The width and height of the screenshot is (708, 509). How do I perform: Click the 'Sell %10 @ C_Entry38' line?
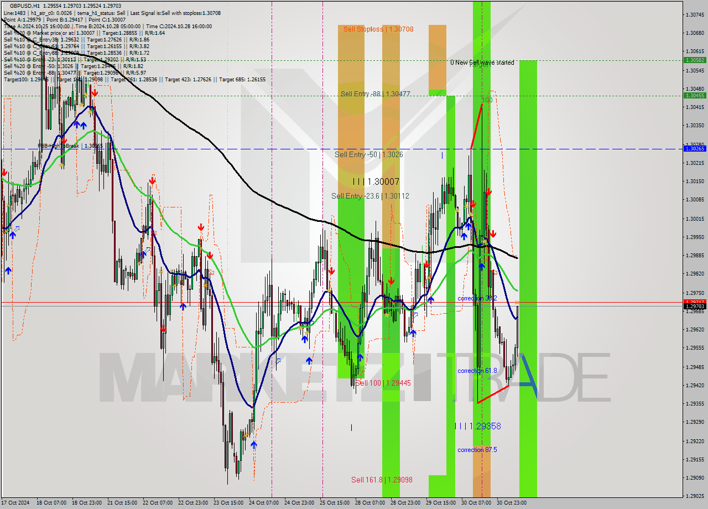(76, 39)
